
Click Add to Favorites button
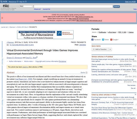(100, 49)
